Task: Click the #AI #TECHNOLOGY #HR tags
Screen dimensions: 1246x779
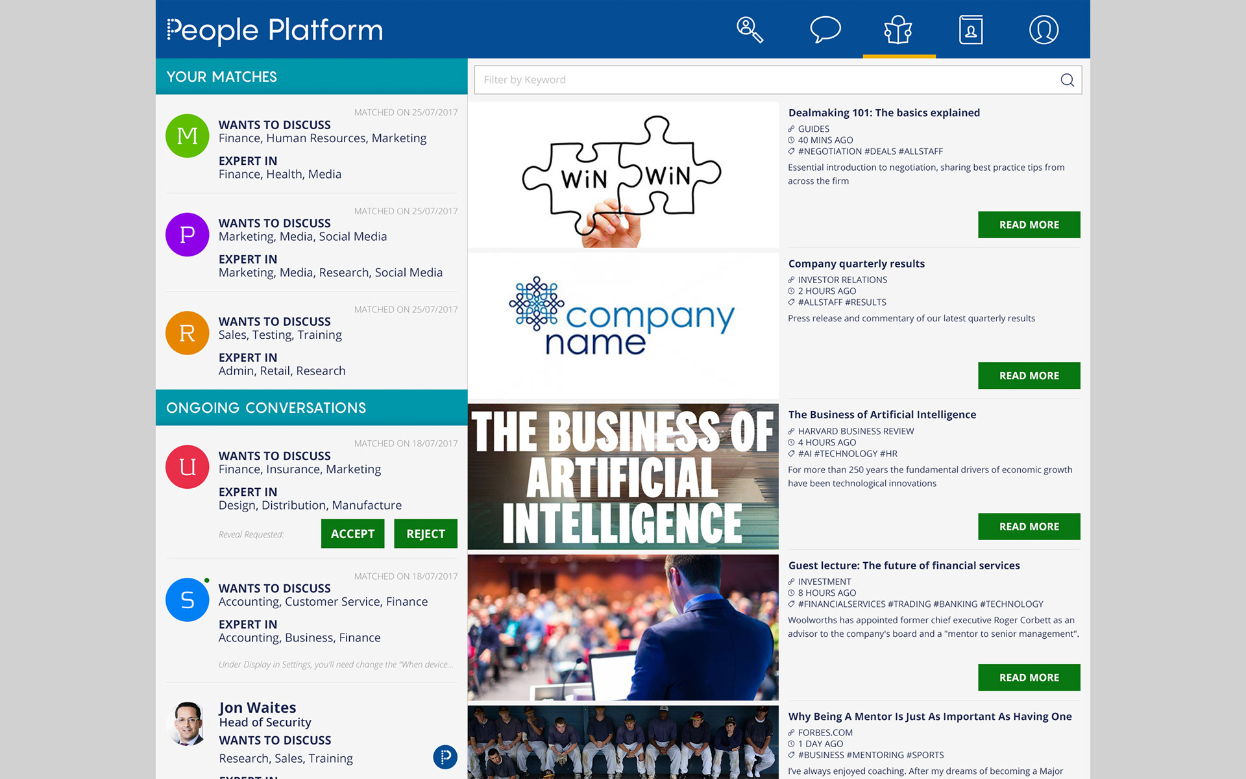Action: point(848,454)
